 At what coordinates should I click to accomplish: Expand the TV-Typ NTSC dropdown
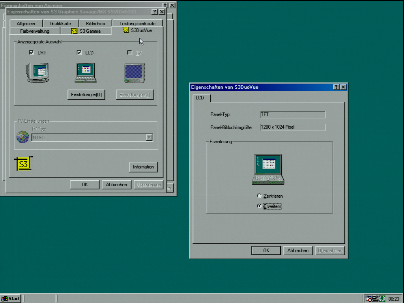pyautogui.click(x=149, y=137)
